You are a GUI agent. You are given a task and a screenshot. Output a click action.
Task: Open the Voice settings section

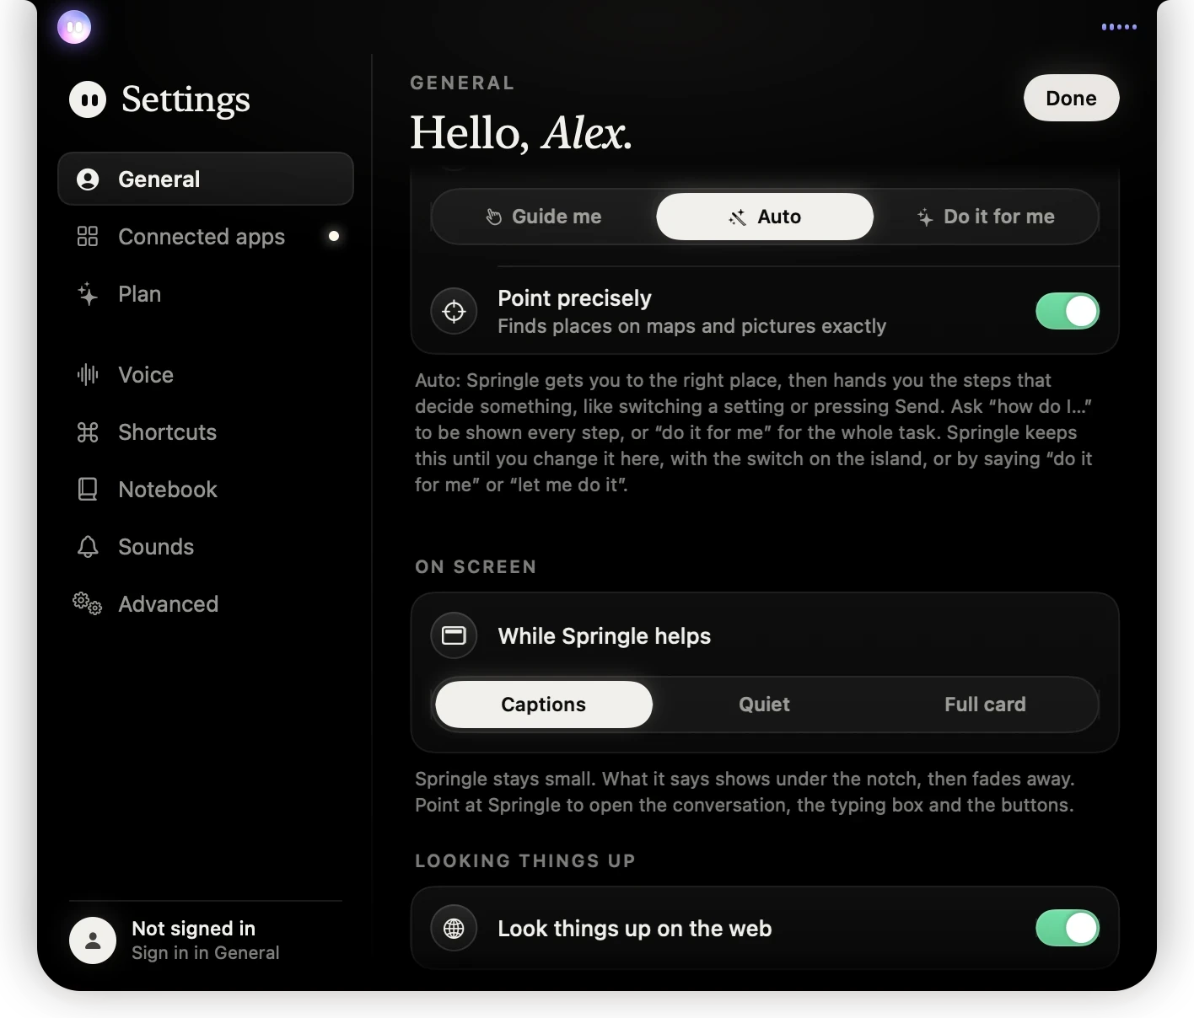(206, 374)
